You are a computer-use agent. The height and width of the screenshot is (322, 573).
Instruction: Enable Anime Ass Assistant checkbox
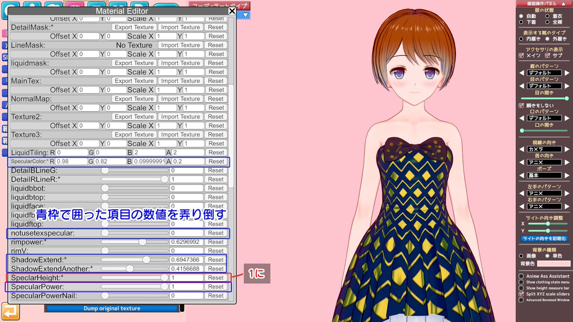pyautogui.click(x=521, y=276)
